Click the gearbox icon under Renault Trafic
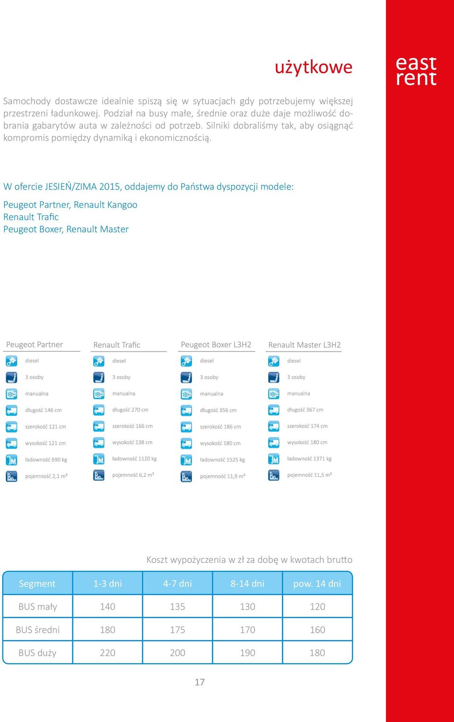Screen dimensions: 454x722 tap(99, 394)
